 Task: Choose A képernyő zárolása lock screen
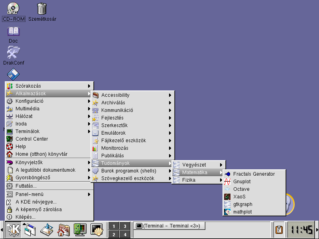pos(49,210)
